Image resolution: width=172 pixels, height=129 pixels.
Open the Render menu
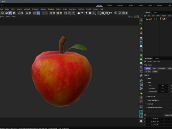click(x=65, y=9)
